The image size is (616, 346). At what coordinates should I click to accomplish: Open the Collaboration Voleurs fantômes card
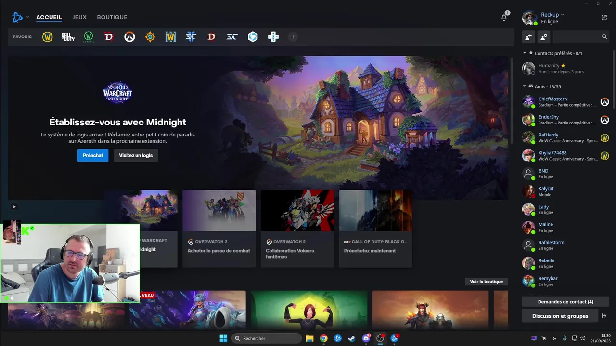297,229
